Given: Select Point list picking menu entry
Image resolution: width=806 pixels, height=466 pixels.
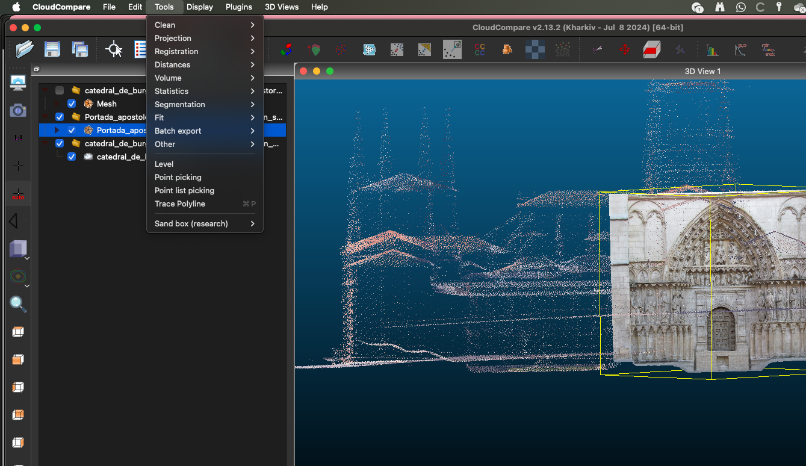Looking at the screenshot, I should pos(184,190).
